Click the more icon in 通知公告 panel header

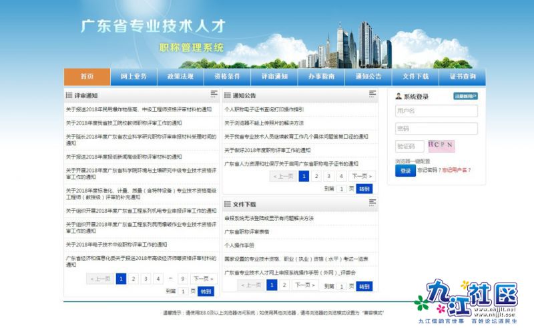tap(372, 95)
